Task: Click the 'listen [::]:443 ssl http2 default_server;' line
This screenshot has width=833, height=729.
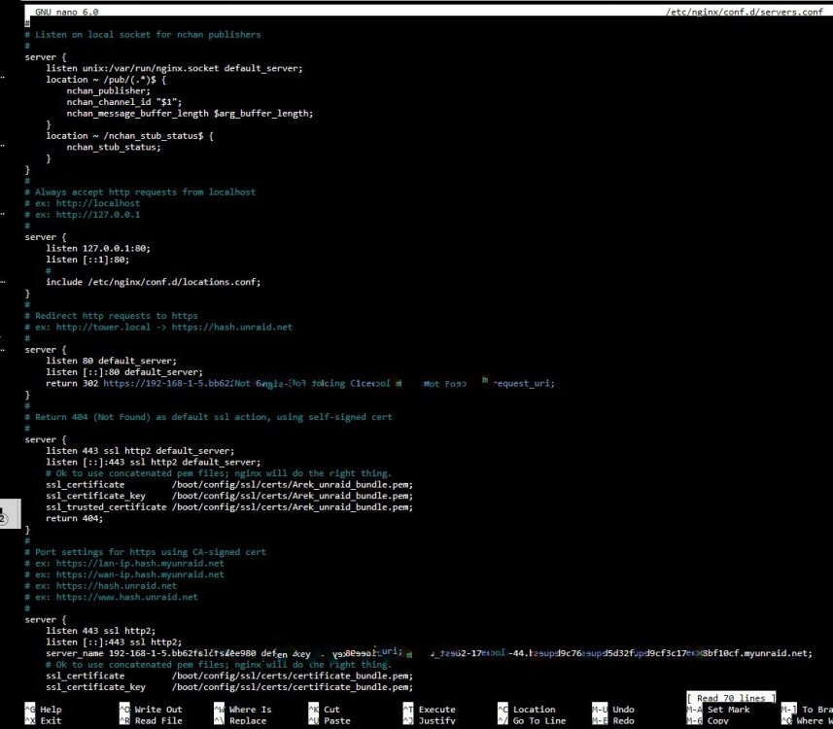Action: click(x=153, y=462)
